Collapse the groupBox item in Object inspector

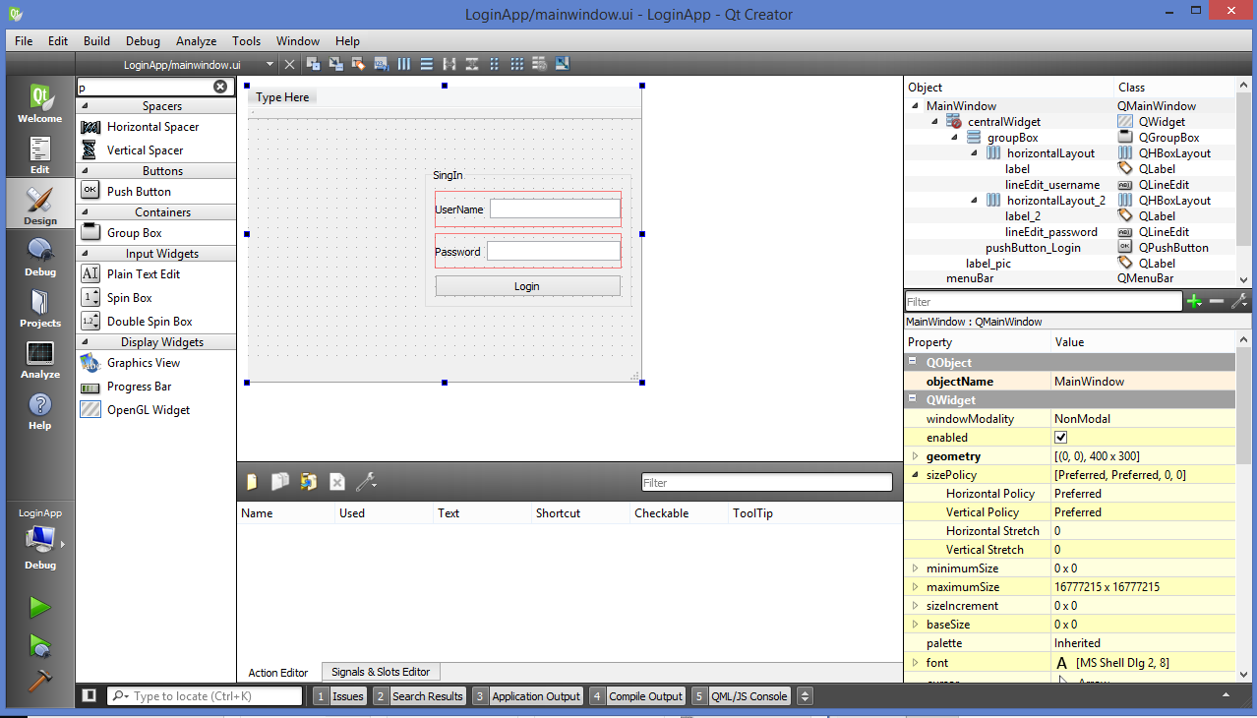(x=952, y=138)
